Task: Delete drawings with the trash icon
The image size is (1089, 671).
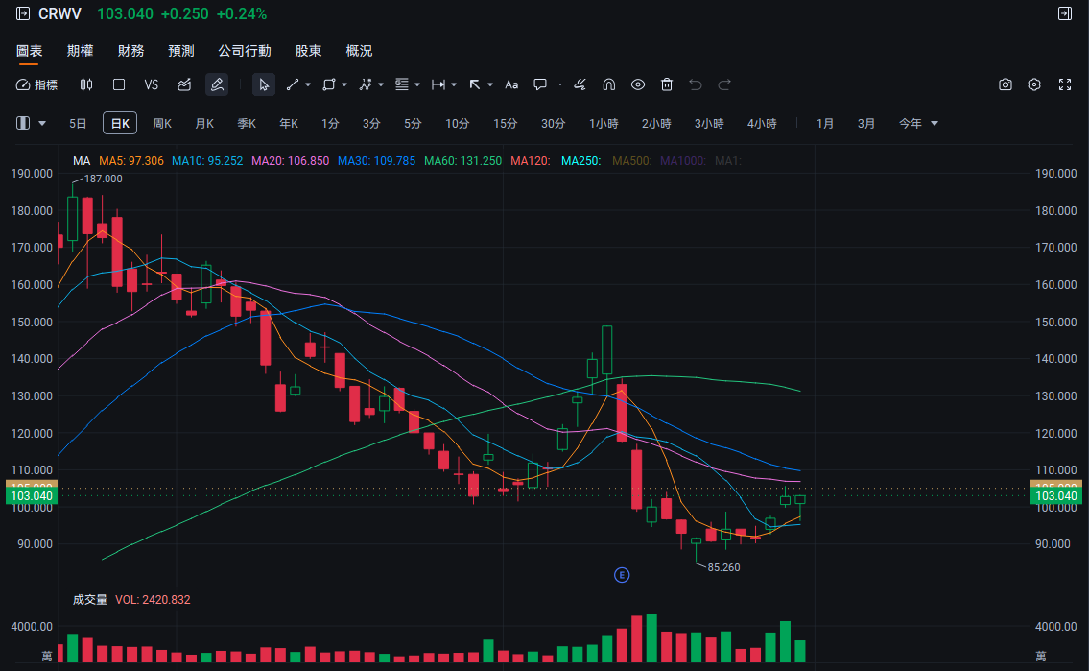Action: coord(667,84)
